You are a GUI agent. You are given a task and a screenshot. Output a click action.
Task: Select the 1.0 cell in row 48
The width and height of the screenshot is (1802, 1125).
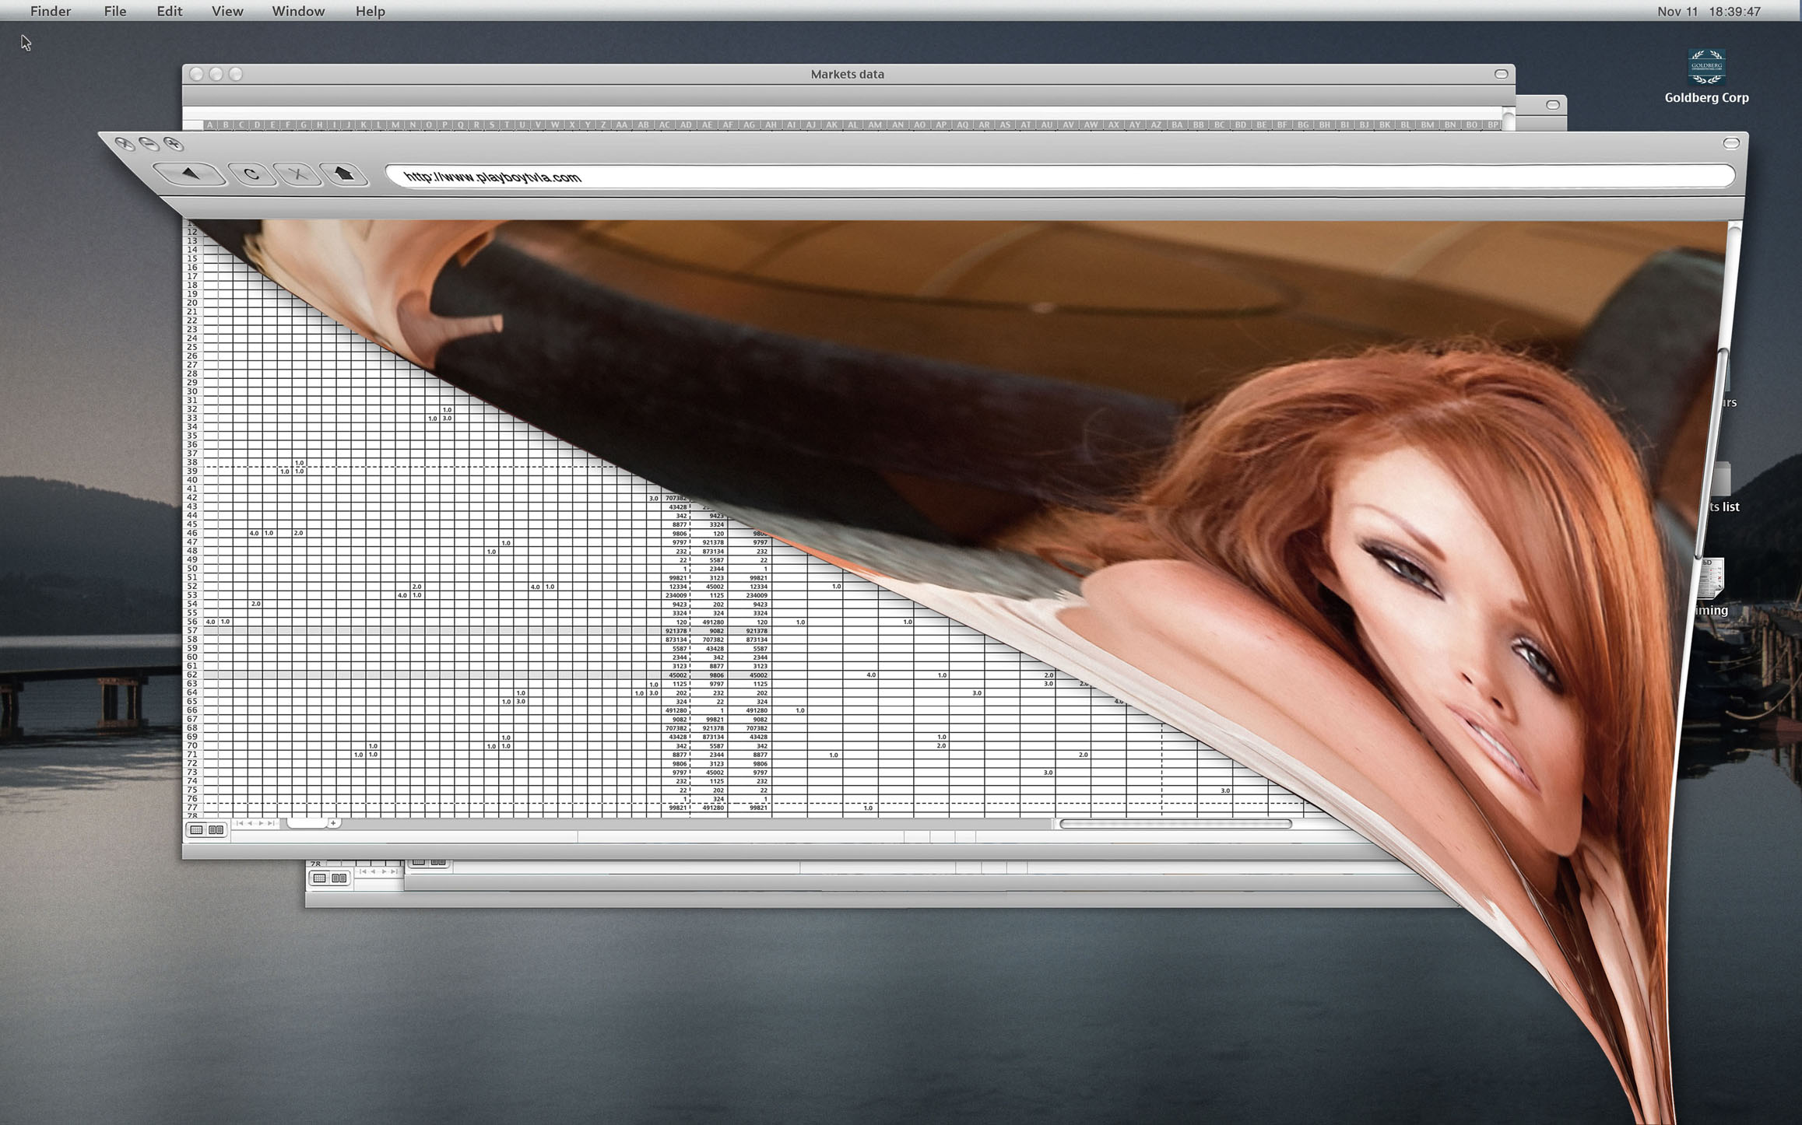tap(491, 552)
